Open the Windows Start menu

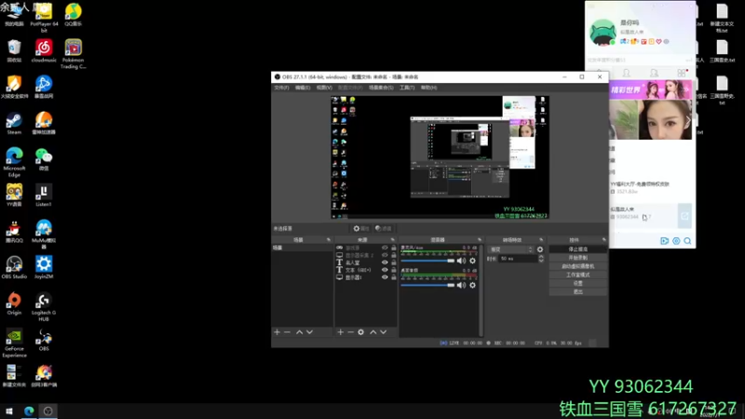click(9, 411)
